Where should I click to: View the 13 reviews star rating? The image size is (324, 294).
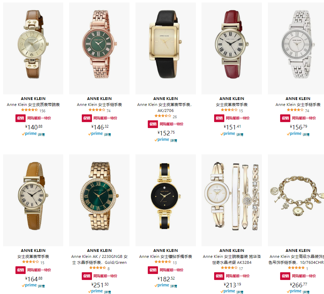click(x=163, y=262)
